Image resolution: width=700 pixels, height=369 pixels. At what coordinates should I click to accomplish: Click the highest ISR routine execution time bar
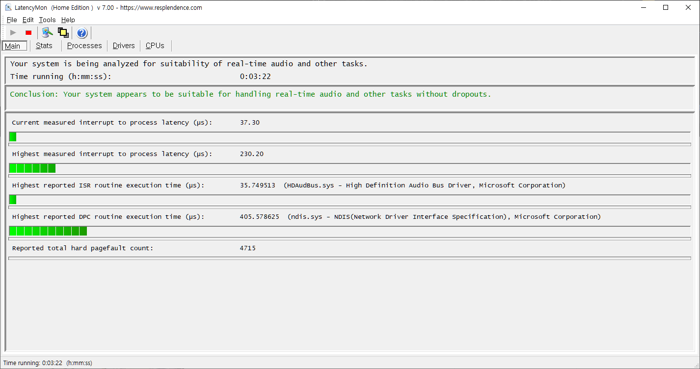coord(350,200)
